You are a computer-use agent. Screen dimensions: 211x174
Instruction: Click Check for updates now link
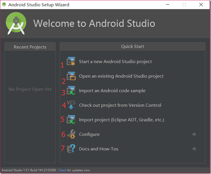[x=62, y=170]
